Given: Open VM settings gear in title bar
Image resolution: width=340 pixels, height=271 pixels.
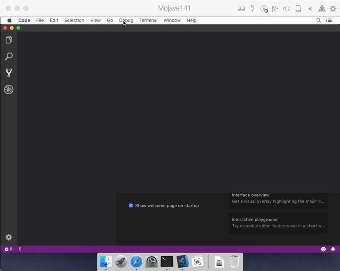Looking at the screenshot, I should click(333, 9).
